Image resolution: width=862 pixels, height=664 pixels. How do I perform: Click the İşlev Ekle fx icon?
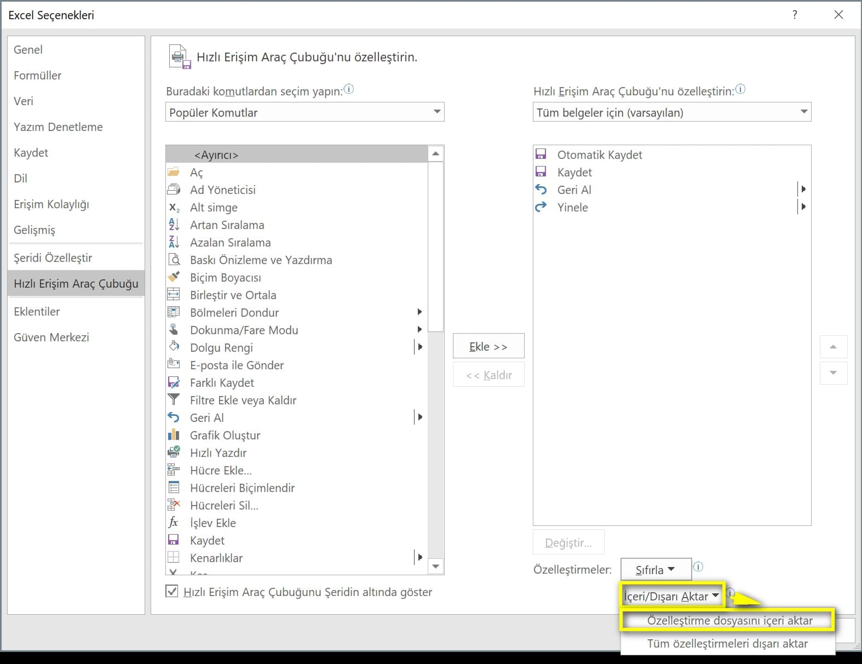174,523
